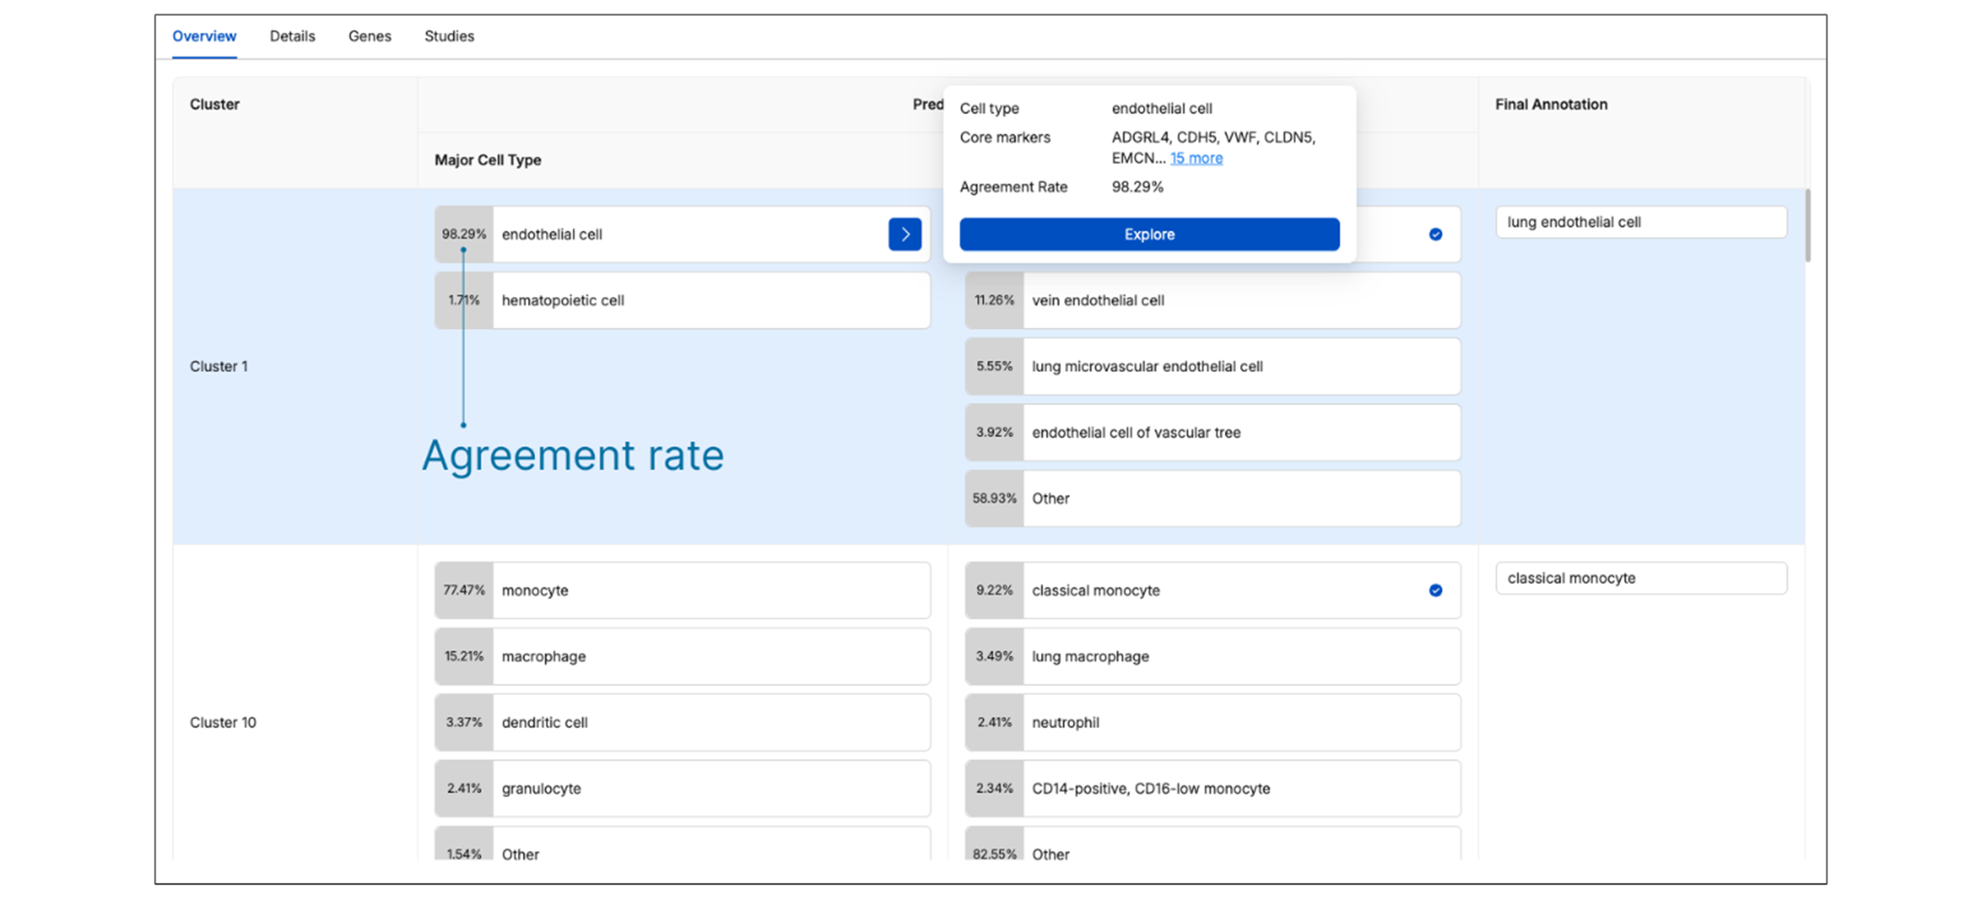This screenshot has width=1982, height=900.
Task: Select the dendritic cell row
Action: (x=683, y=723)
